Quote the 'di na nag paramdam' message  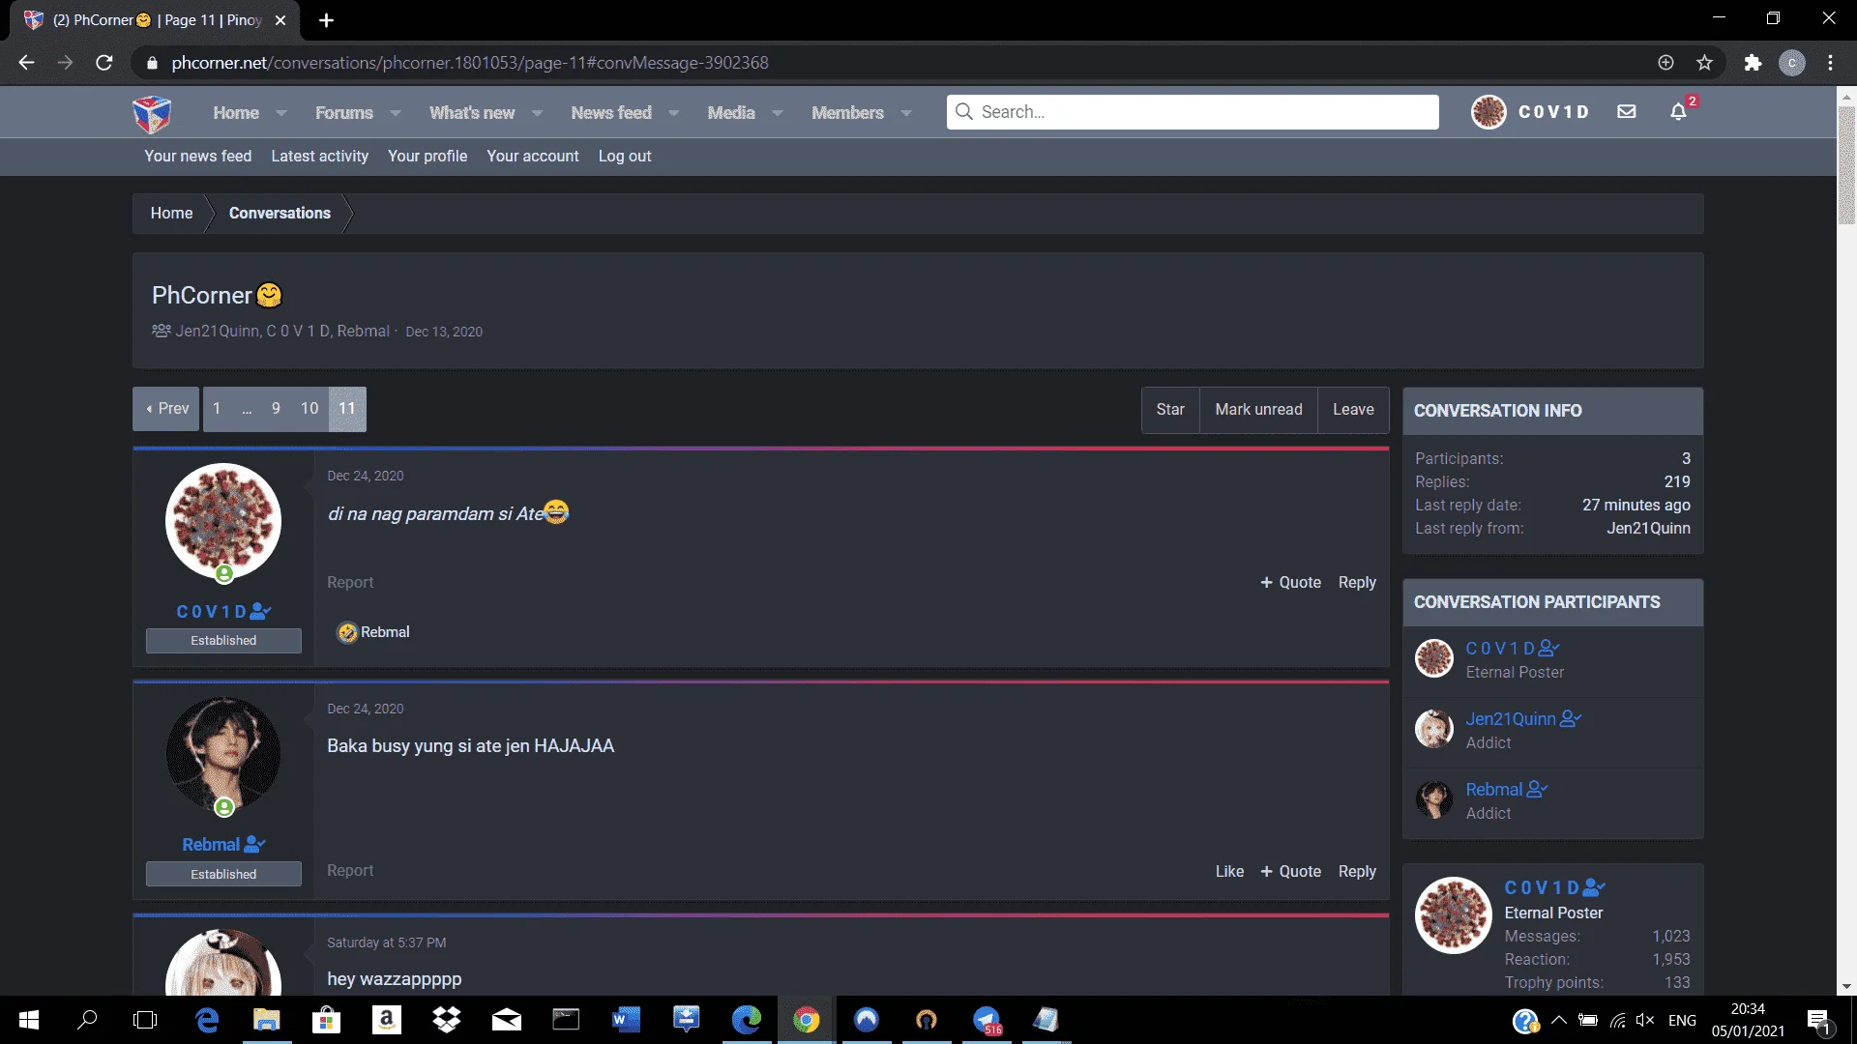1290,583
